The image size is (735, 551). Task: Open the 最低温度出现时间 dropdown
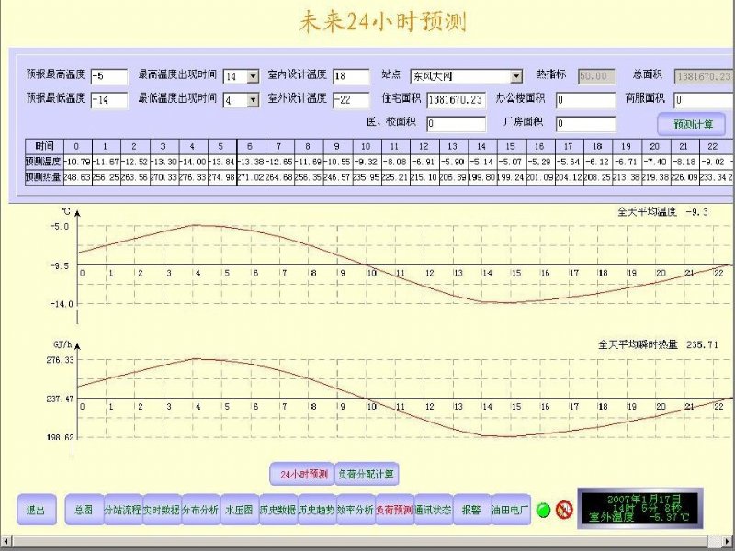tap(253, 100)
